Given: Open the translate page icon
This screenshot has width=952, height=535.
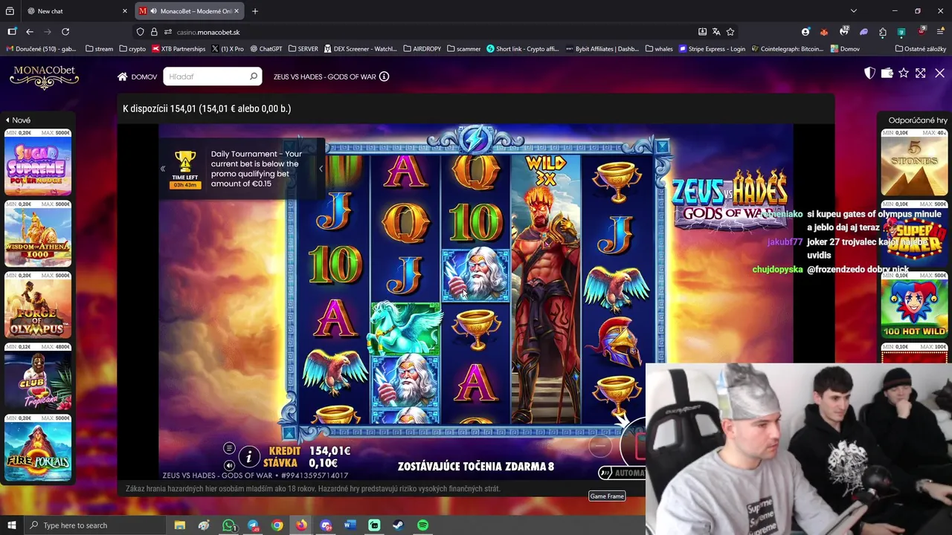Looking at the screenshot, I should [716, 32].
